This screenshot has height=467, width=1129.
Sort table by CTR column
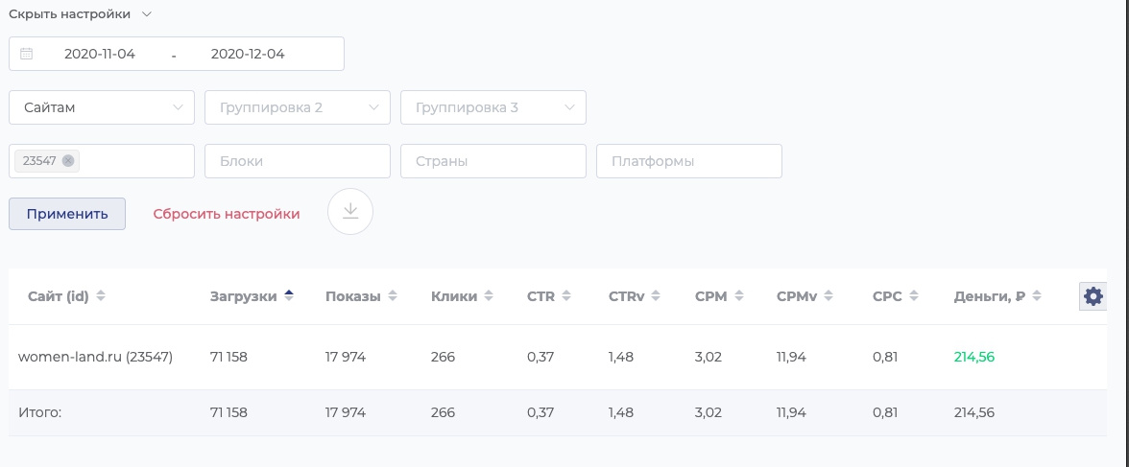[x=566, y=296]
